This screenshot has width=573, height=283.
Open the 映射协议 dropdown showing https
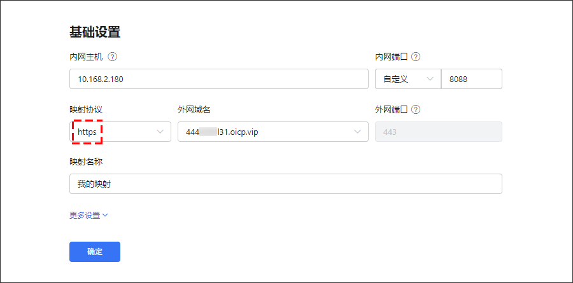[x=120, y=132]
